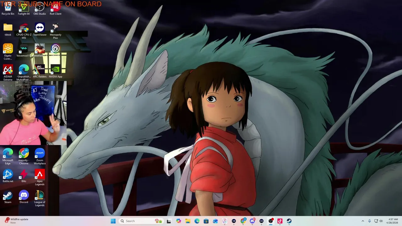Open the OBS Studio desktop shortcut
Image resolution: width=402 pixels, height=226 pixels.
40,9
